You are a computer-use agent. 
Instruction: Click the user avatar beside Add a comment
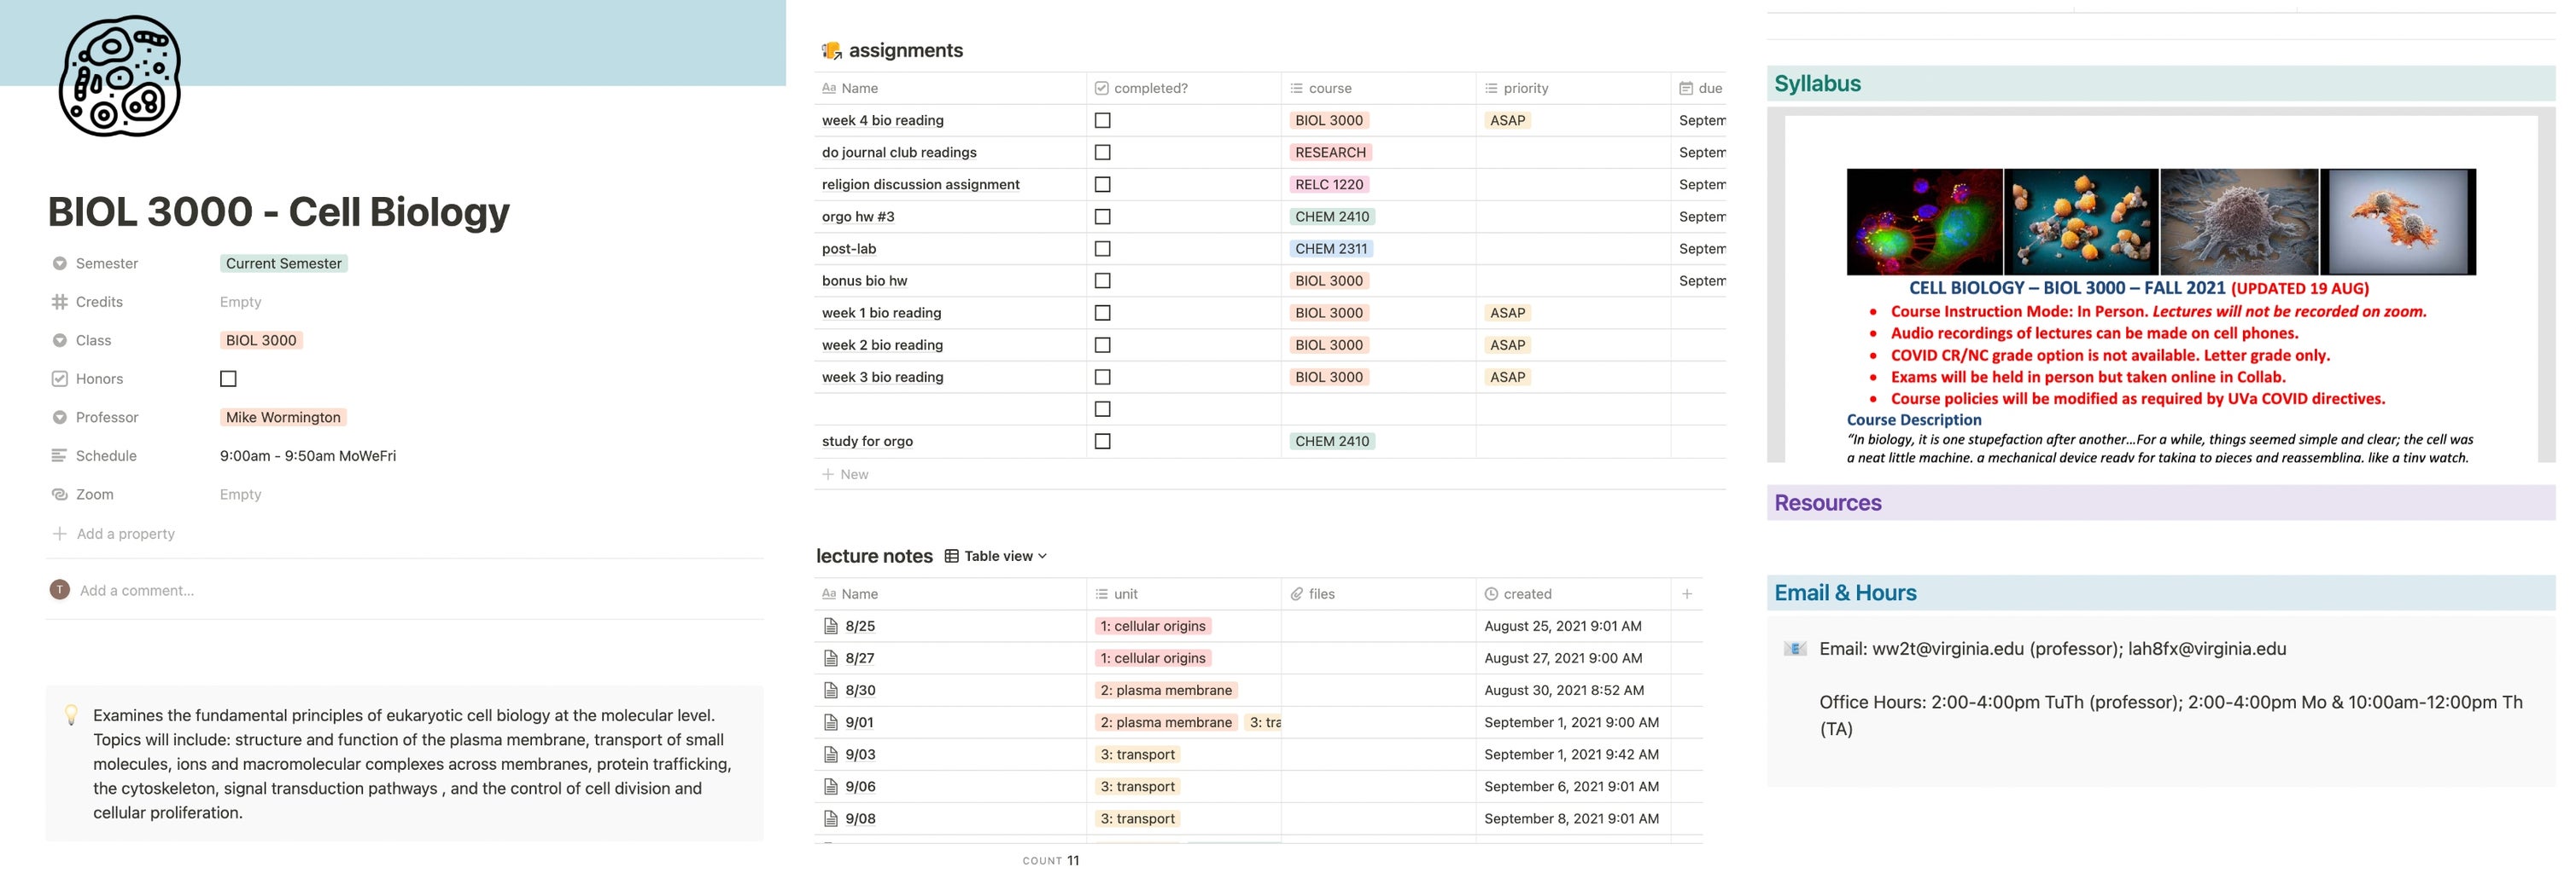(x=60, y=590)
